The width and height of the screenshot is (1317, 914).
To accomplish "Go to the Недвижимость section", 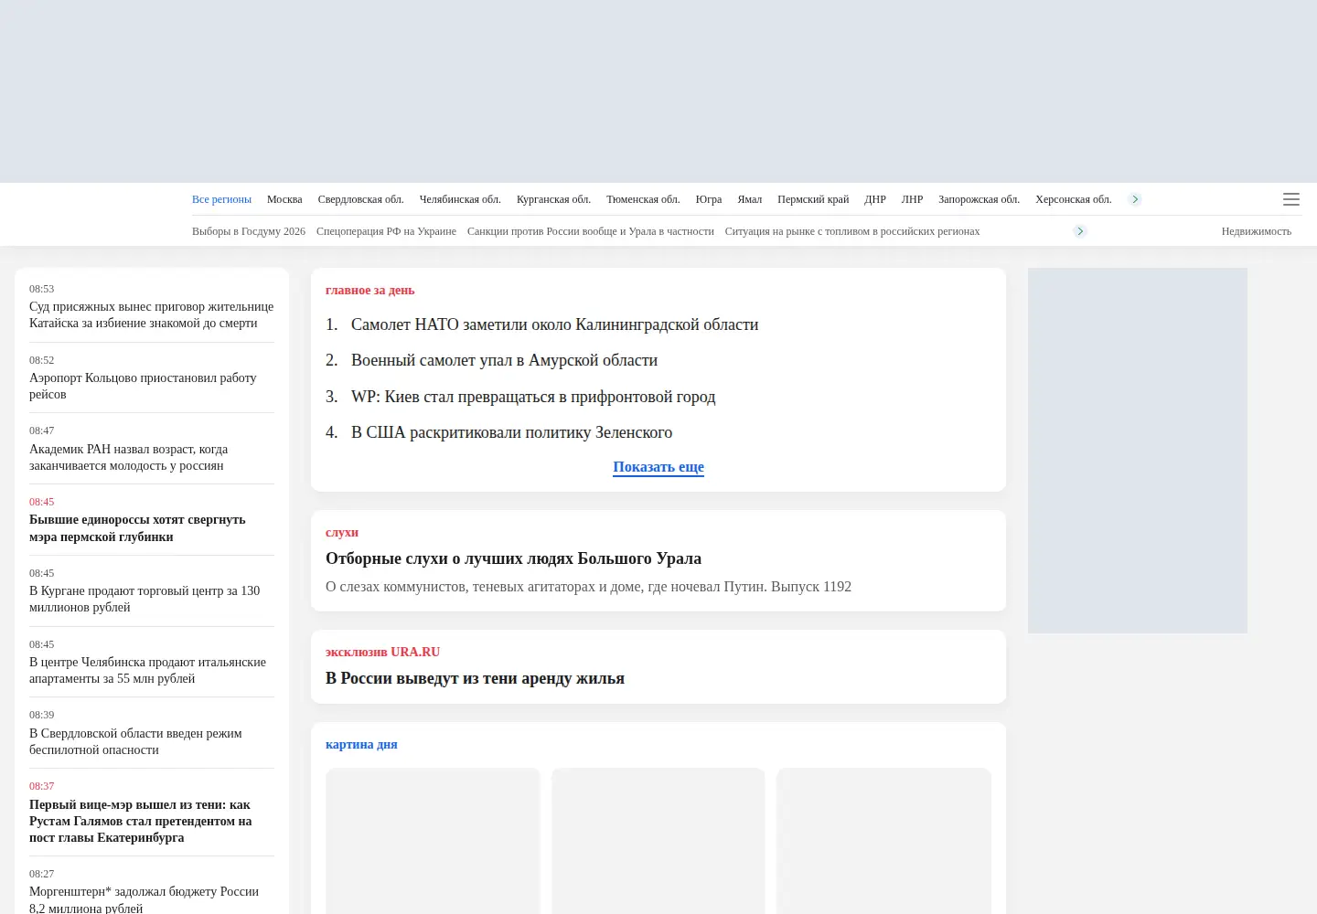I will (1257, 231).
